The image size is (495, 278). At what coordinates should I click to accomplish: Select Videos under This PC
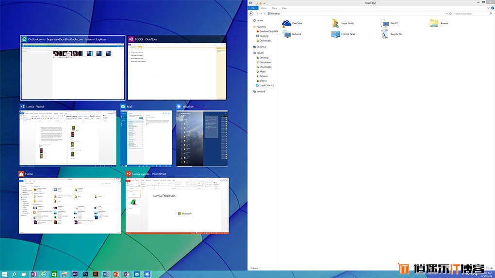coord(262,81)
